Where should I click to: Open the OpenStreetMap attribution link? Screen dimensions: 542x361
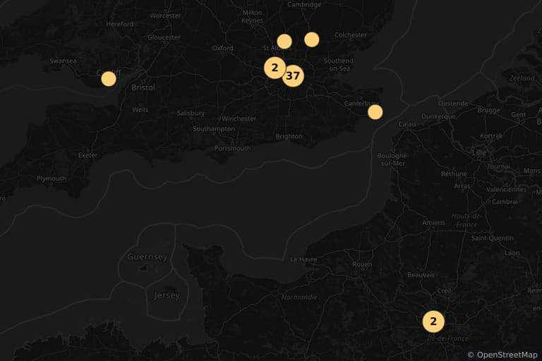(x=507, y=355)
